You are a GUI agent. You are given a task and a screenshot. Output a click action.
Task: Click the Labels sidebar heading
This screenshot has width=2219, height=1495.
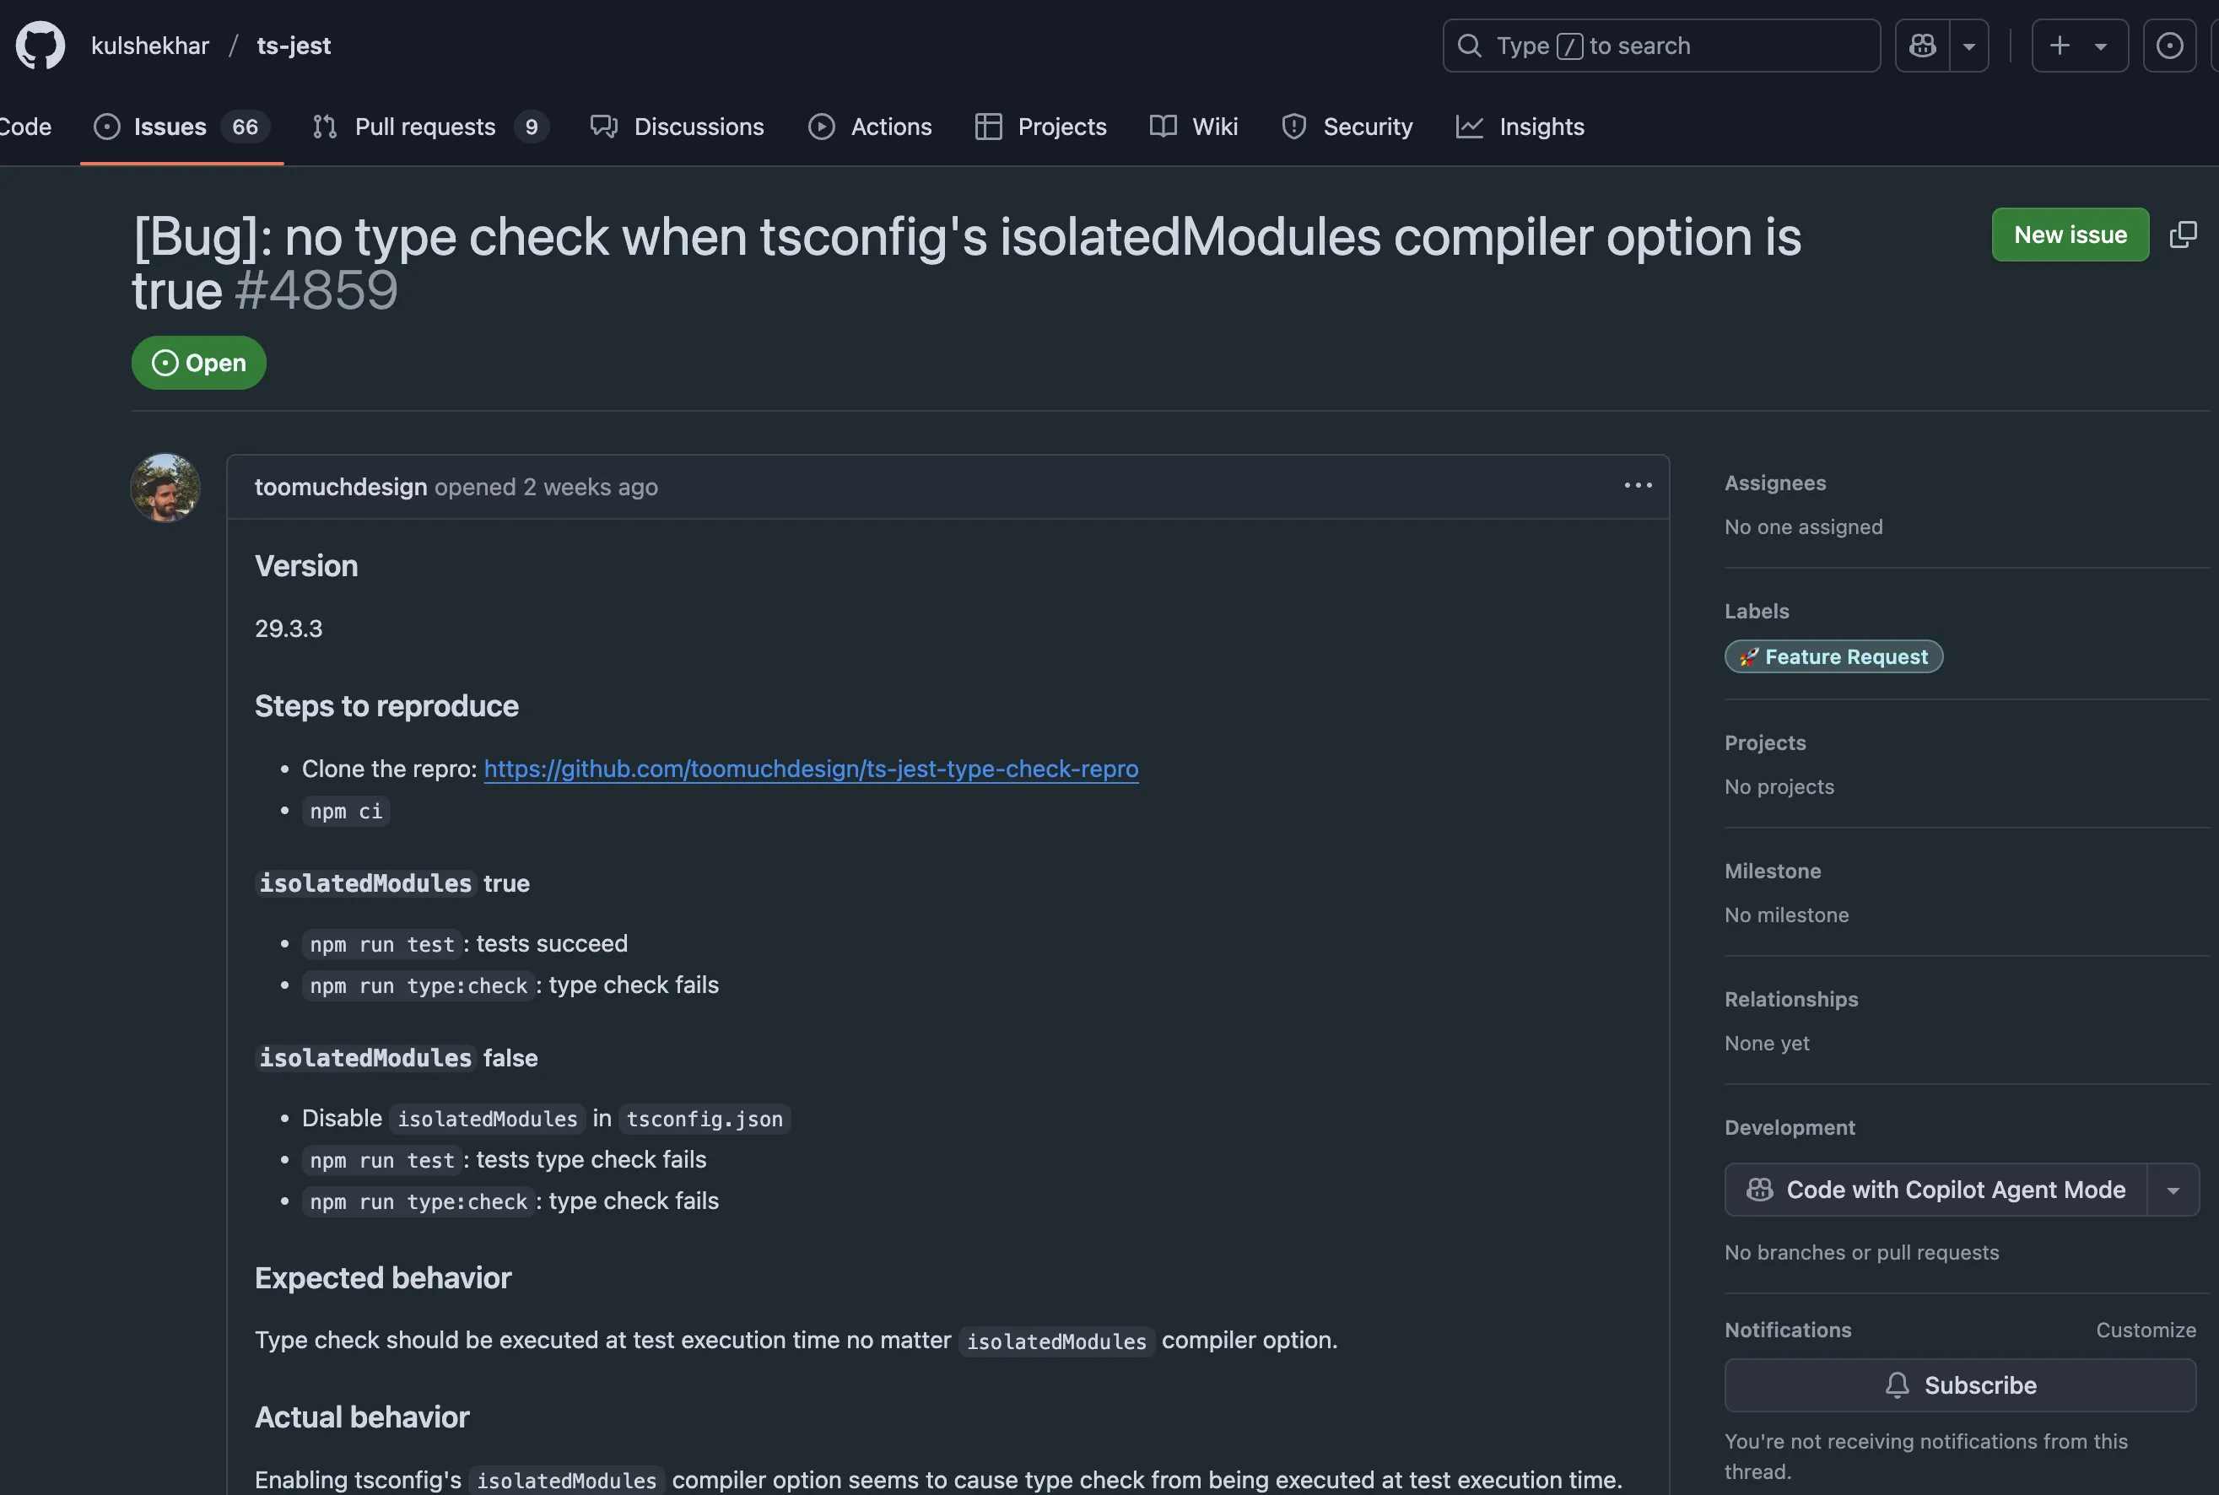[1757, 611]
